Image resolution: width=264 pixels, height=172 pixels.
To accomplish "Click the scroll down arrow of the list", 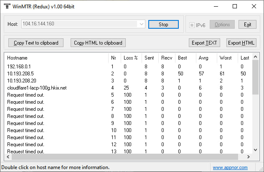I will coord(255,149).
